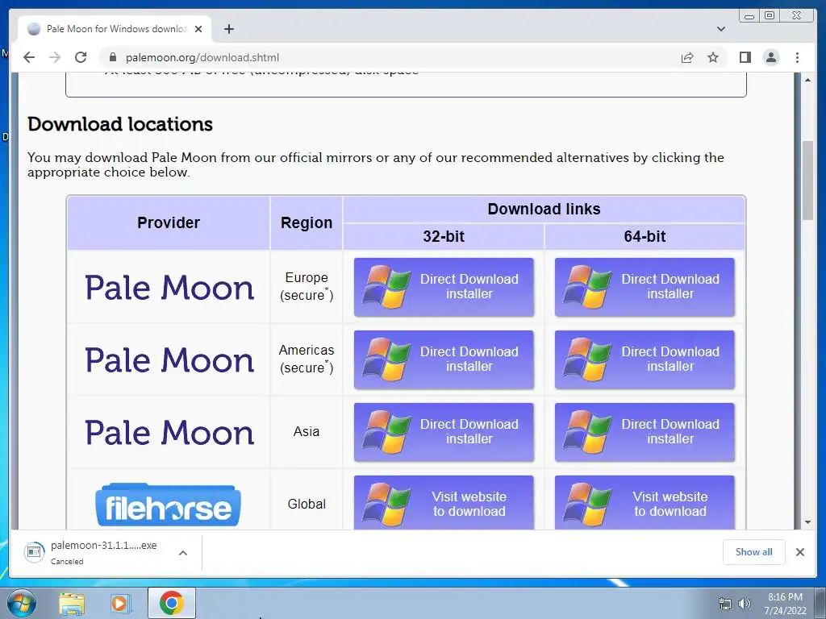
Task: Click the Chrome taskbar icon
Action: pos(171,603)
